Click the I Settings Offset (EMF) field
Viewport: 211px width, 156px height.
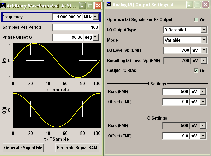(176, 102)
